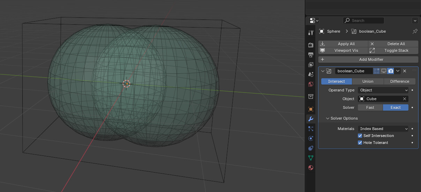Open the Material properties tab
The height and width of the screenshot is (192, 421).
coord(310,168)
